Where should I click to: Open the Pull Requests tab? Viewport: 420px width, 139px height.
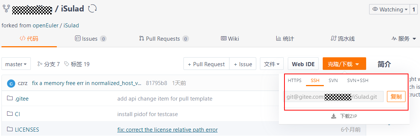tap(164, 39)
